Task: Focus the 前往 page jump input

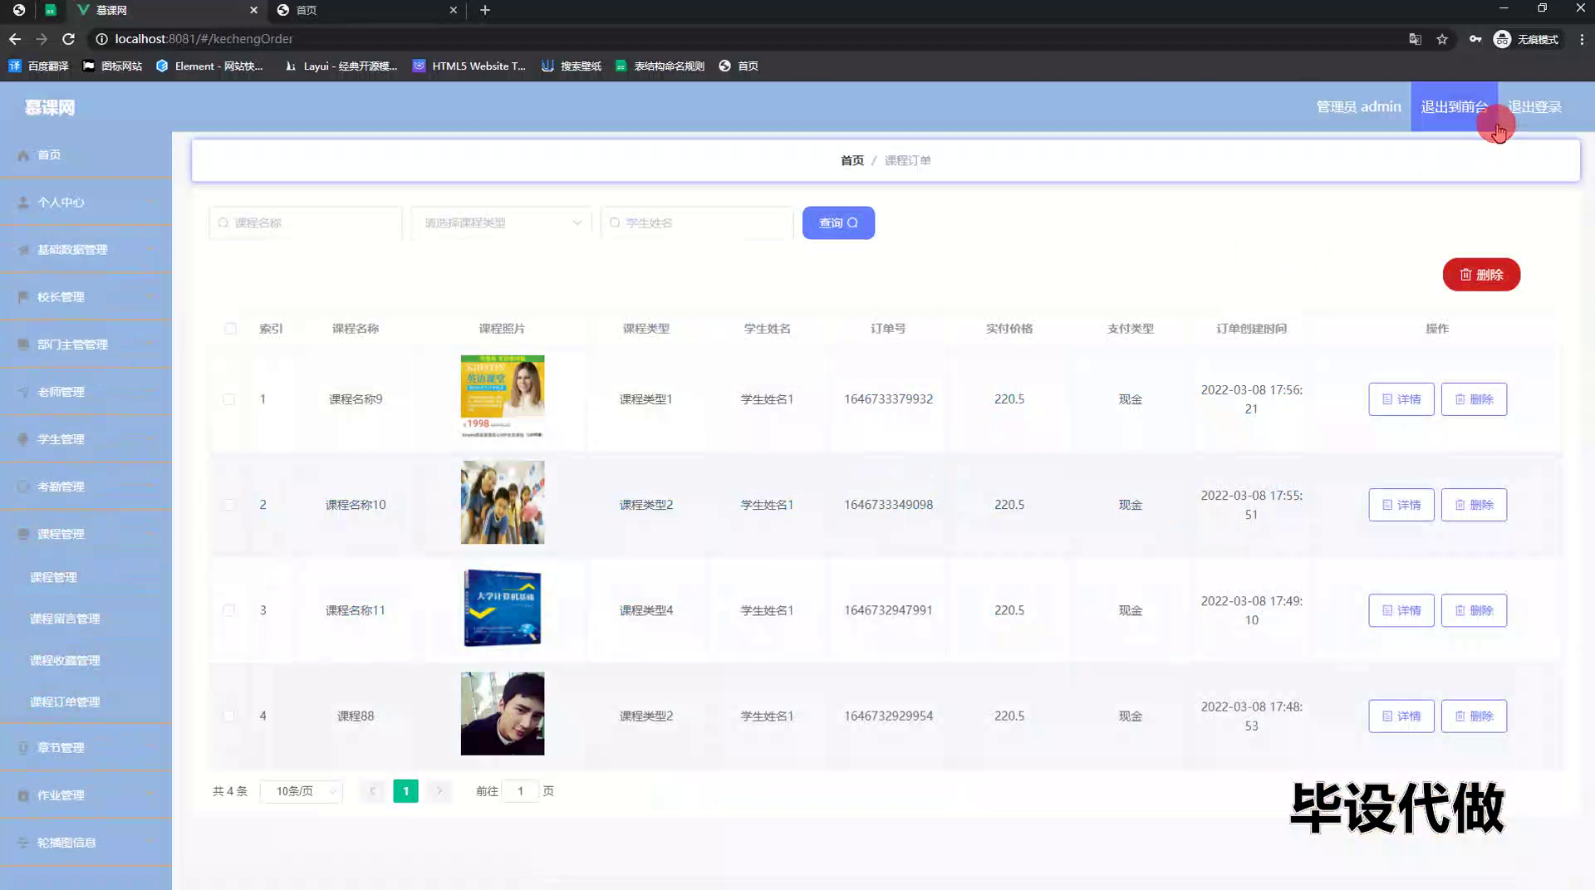Action: 520,790
